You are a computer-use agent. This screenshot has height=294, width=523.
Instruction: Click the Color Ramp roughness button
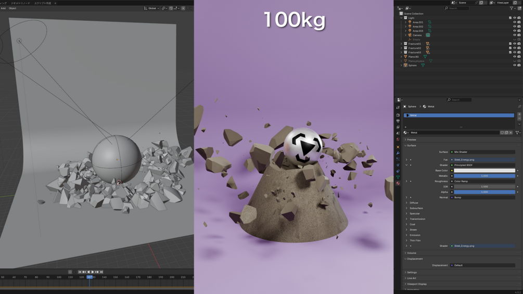click(x=482, y=181)
